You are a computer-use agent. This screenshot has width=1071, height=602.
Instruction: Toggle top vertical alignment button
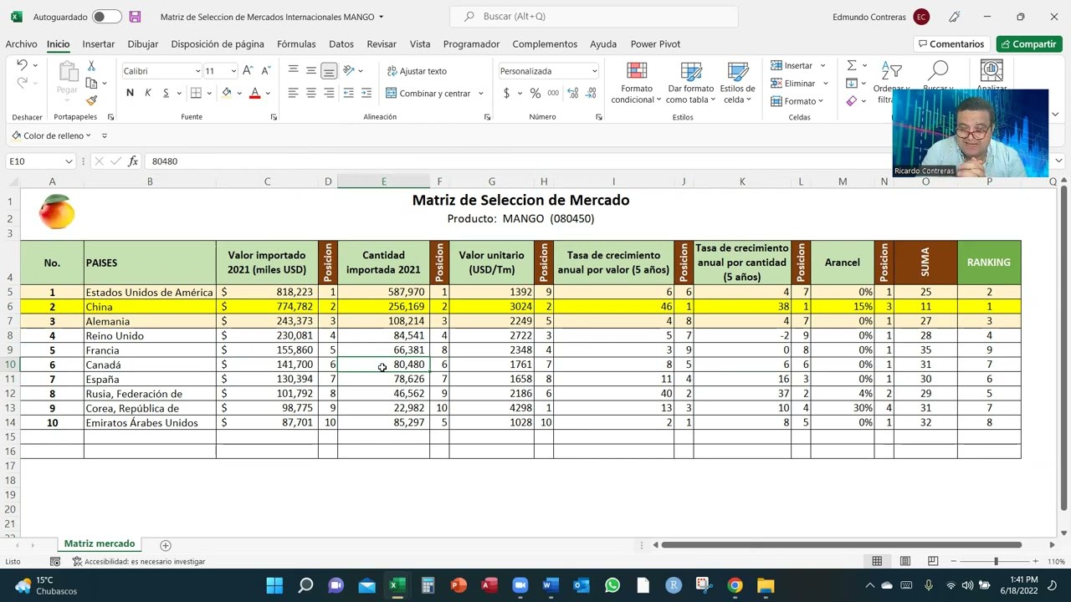pos(293,71)
